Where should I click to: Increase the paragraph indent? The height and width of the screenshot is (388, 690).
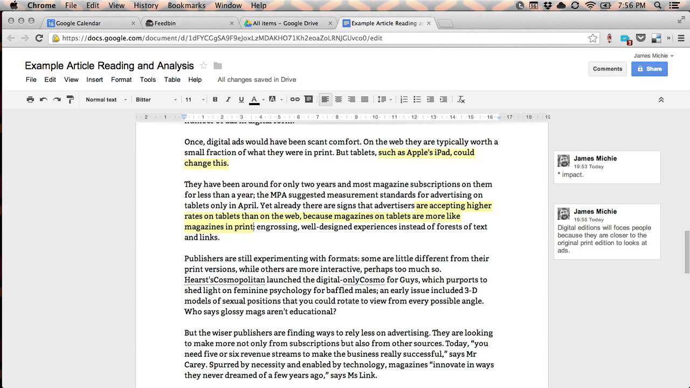point(443,99)
